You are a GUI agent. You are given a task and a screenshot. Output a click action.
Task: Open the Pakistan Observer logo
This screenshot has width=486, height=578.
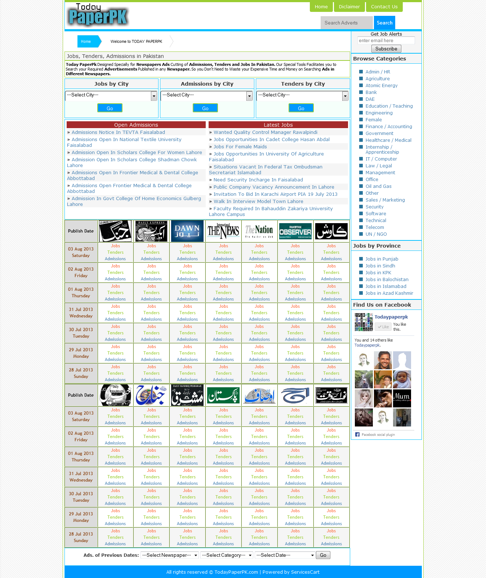coord(295,231)
